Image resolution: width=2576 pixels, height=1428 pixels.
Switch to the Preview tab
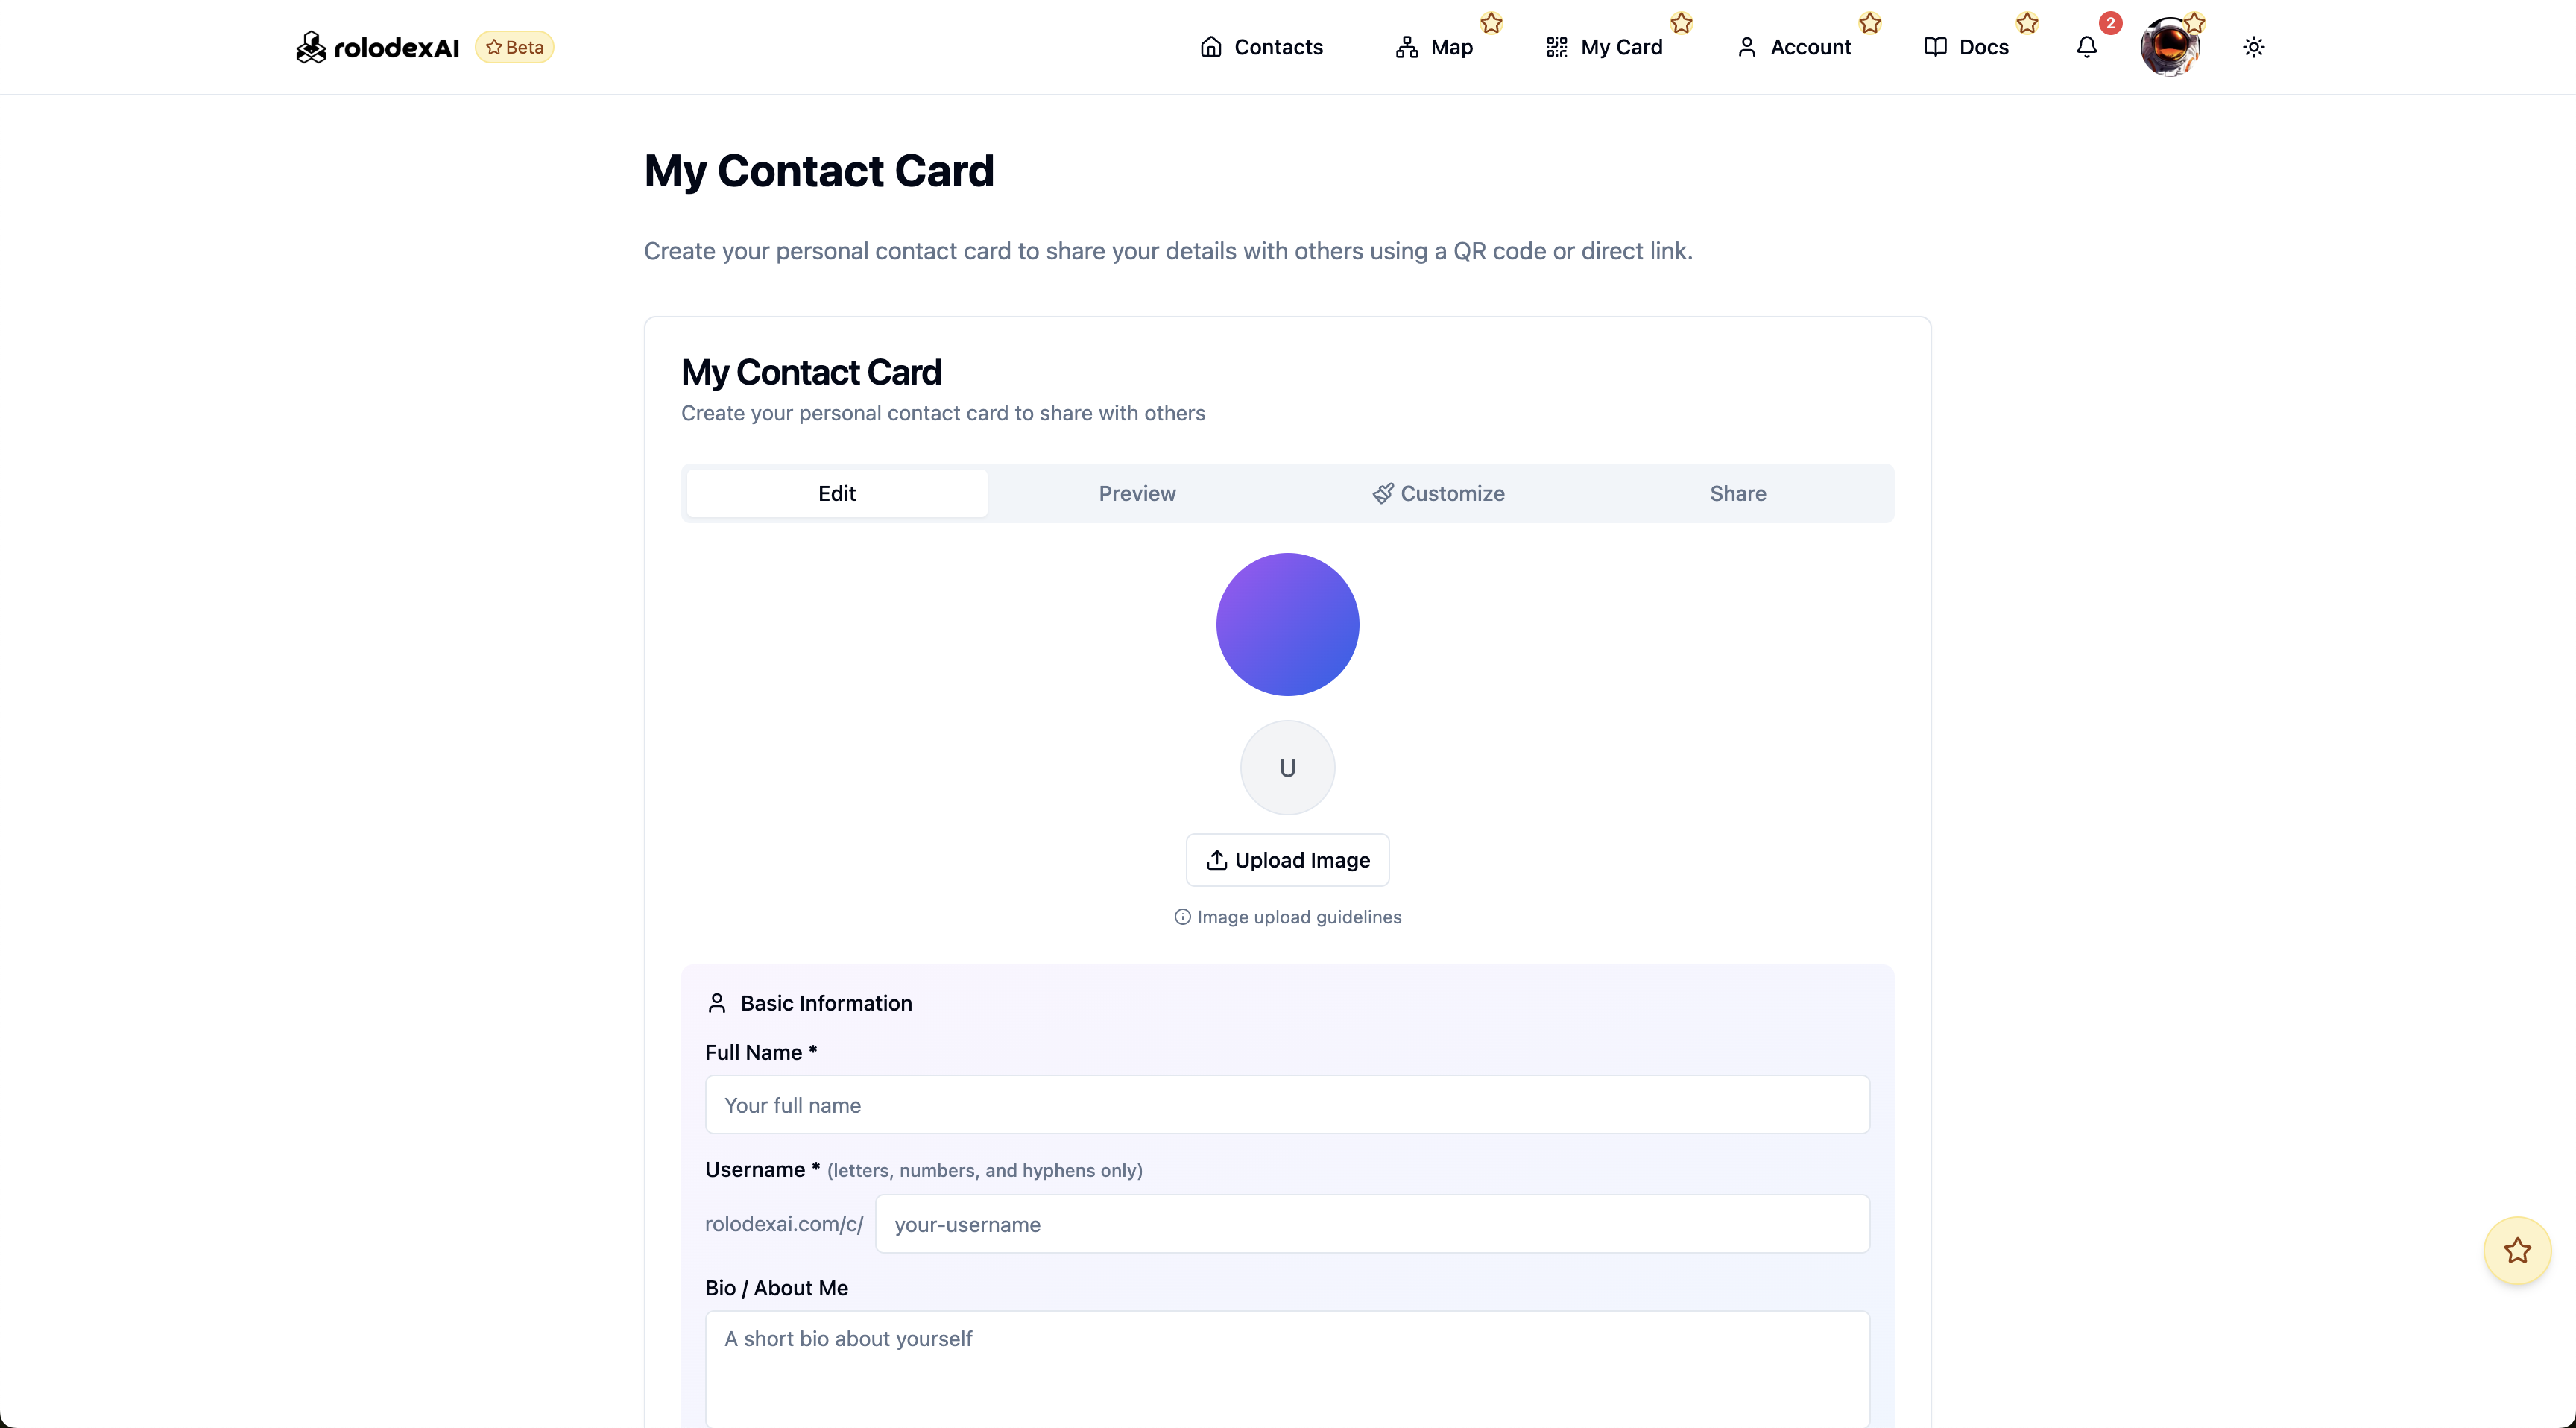(1137, 493)
